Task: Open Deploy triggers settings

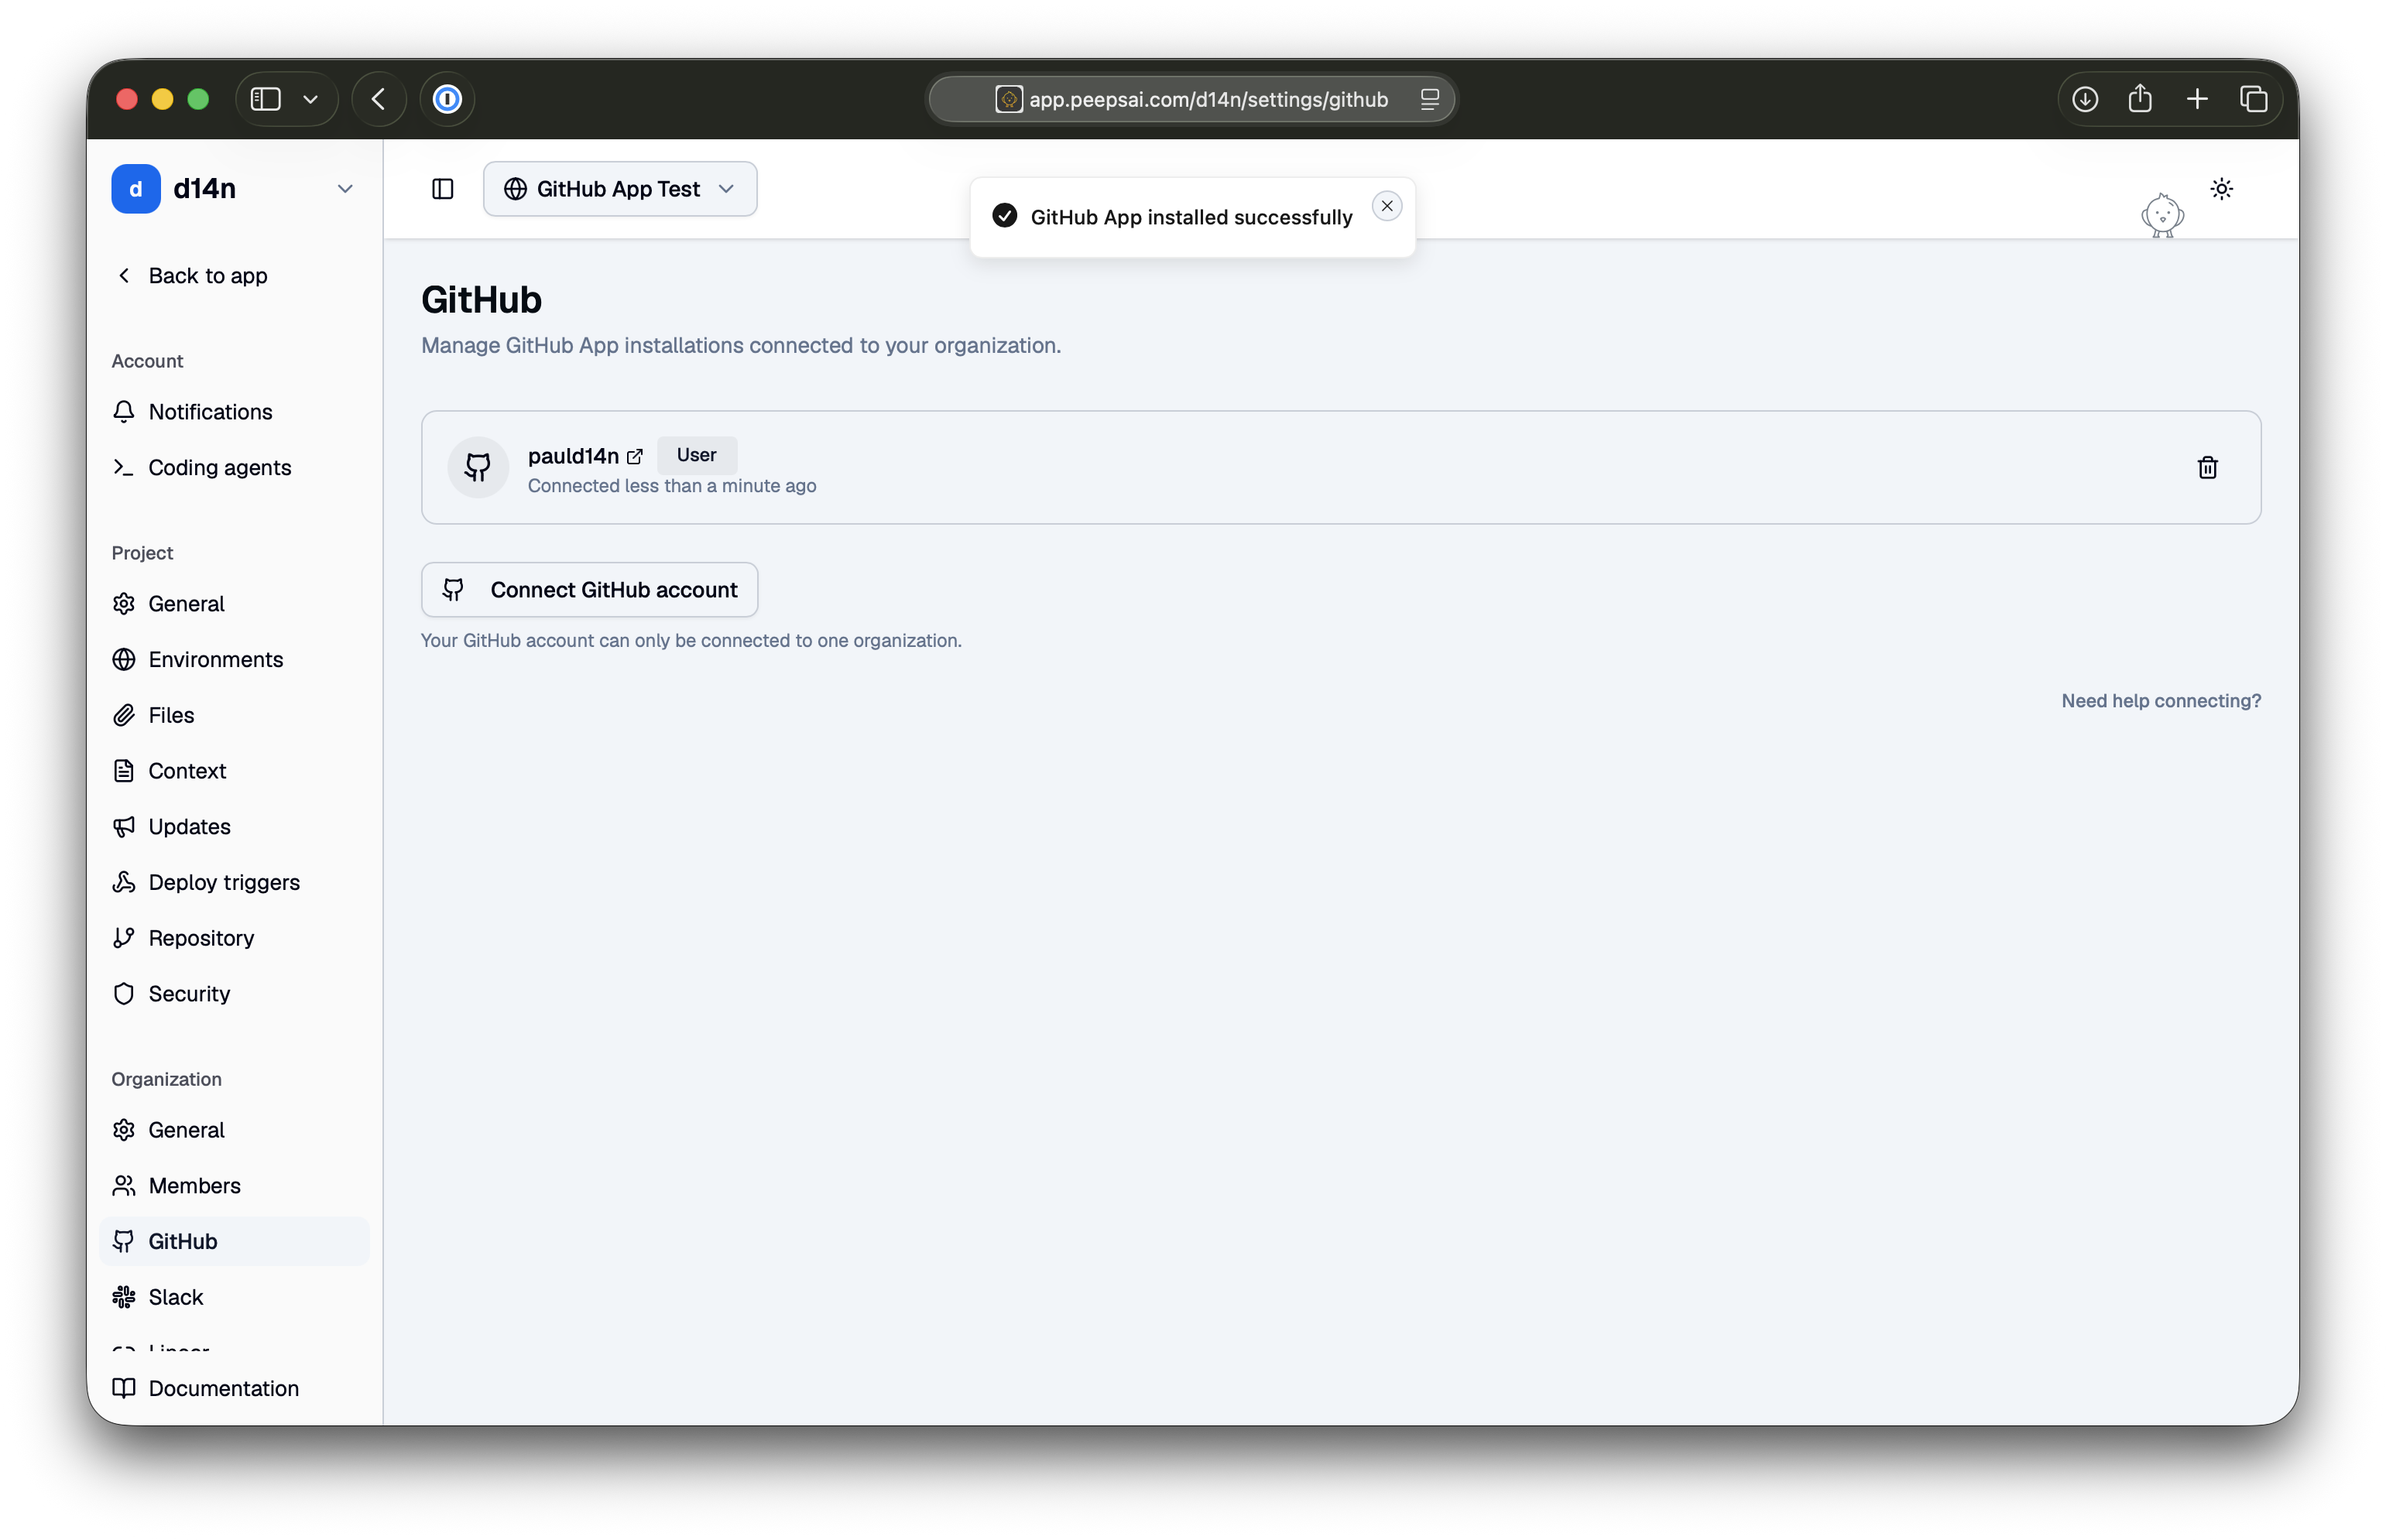Action: click(235, 883)
